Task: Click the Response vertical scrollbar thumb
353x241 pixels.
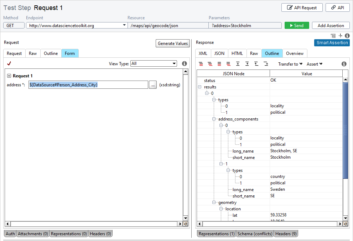Action: (346, 130)
